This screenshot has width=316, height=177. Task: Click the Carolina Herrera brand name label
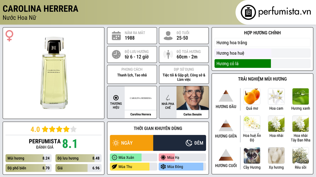click(140, 114)
